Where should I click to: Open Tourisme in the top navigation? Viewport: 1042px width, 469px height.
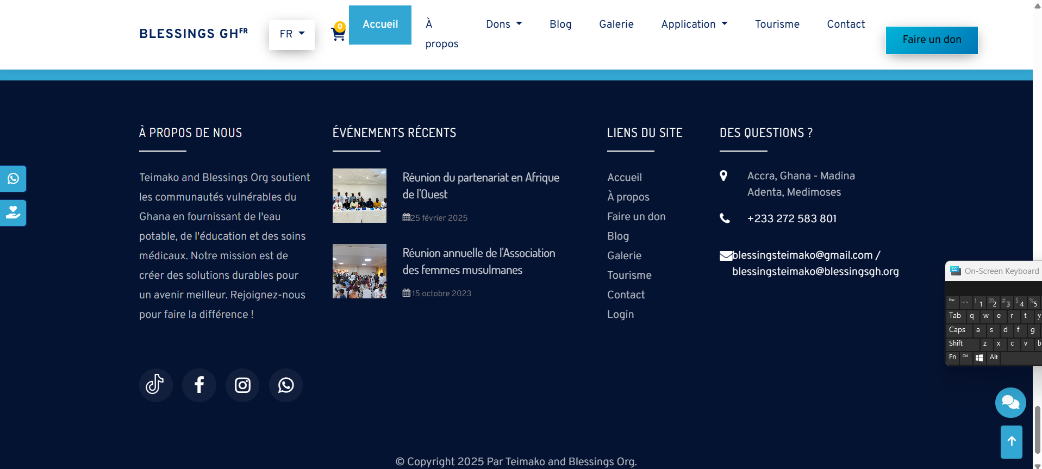pos(777,24)
